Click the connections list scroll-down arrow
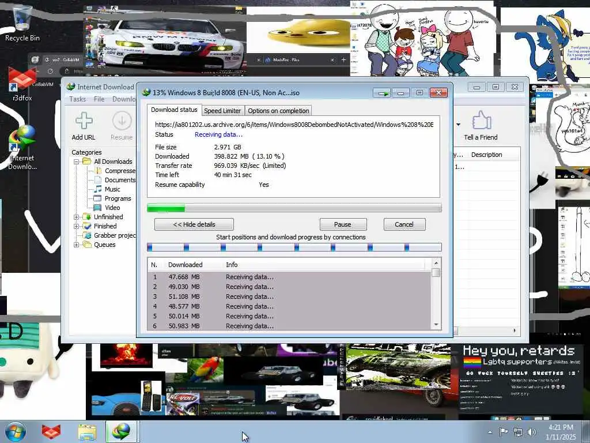This screenshot has height=443, width=590. pos(436,325)
